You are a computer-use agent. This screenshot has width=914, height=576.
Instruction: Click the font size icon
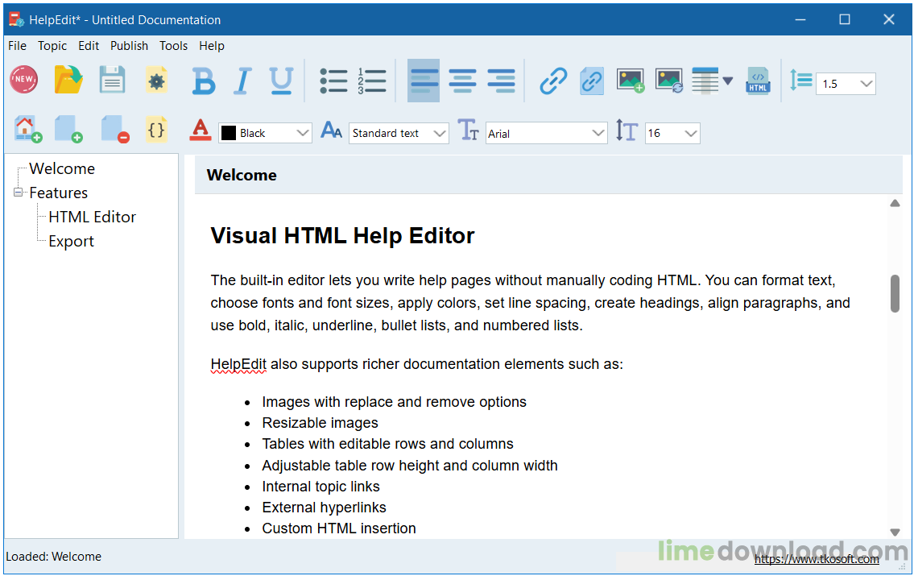coord(627,131)
